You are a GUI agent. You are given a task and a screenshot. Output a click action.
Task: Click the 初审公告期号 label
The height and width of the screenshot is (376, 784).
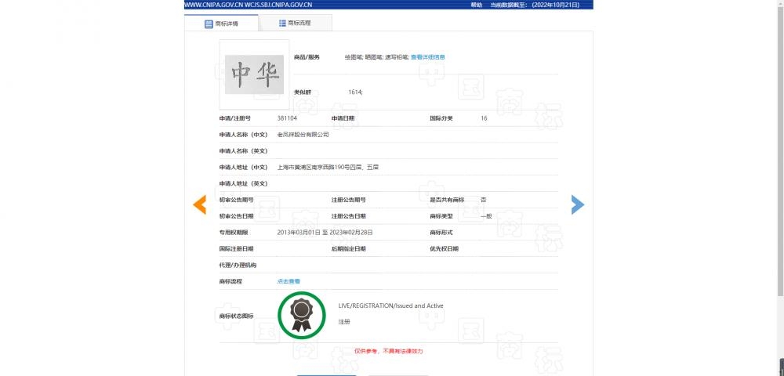tap(237, 200)
